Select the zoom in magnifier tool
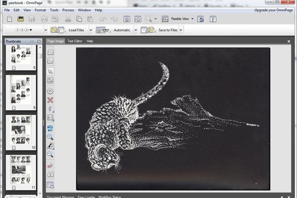This screenshot has width=297, height=198. click(x=50, y=137)
